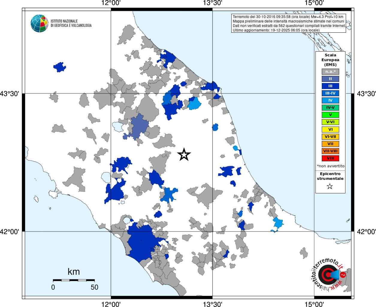This screenshot has height=307, width=376.
Task: Click the 'Ultimo aggiornamento' date line
Action: (276, 30)
